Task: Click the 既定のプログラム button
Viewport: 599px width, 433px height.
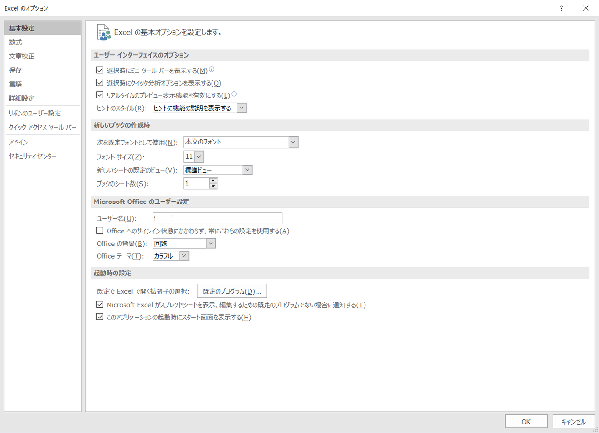Action: coord(232,291)
